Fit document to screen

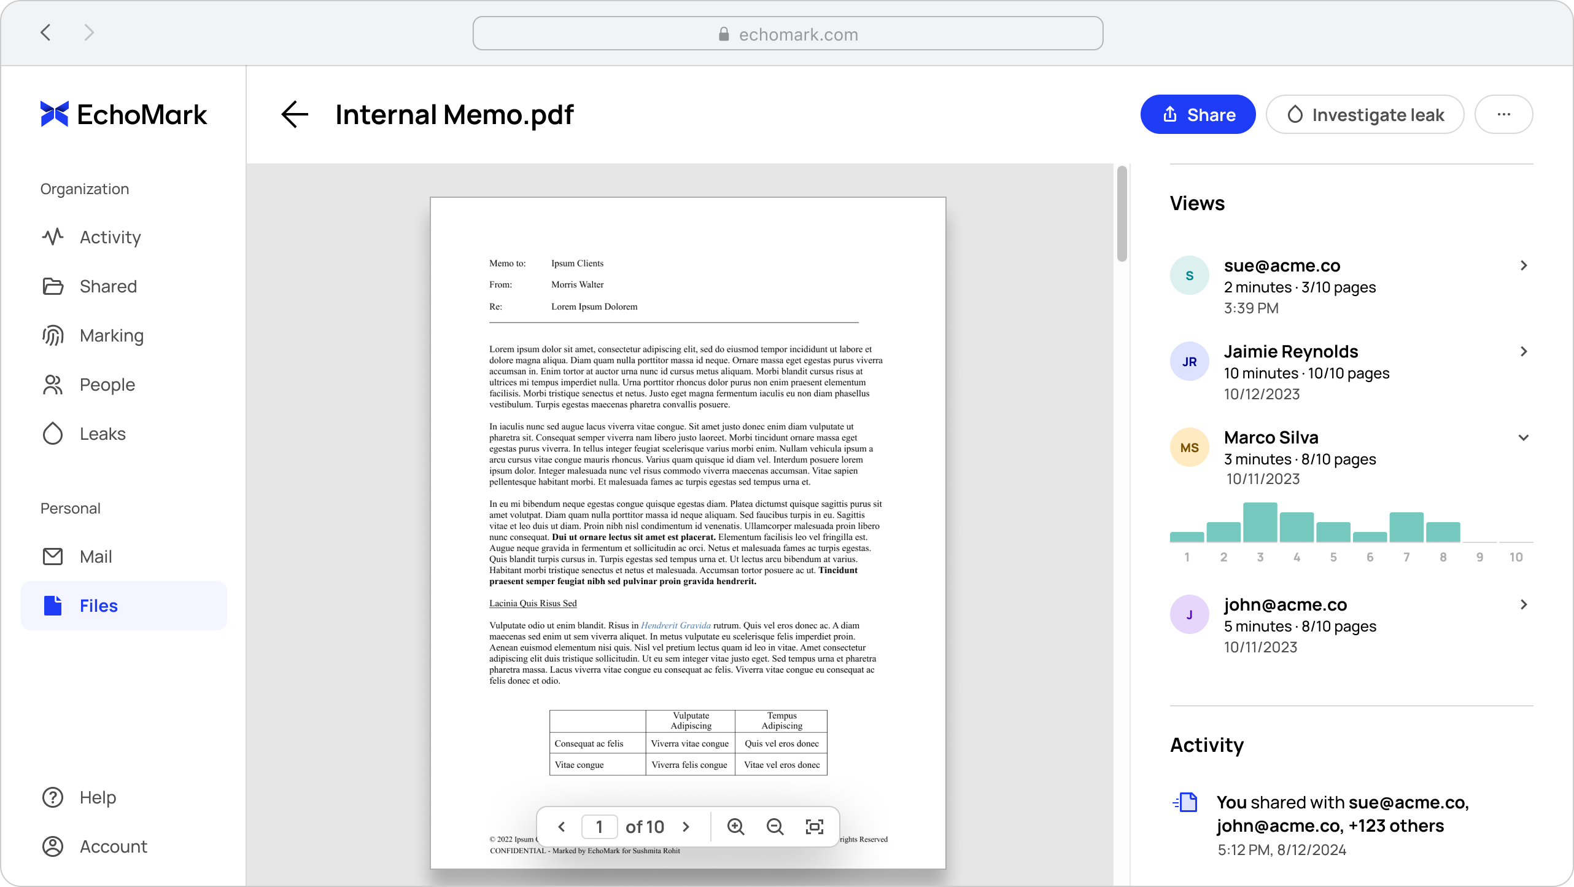[815, 827]
